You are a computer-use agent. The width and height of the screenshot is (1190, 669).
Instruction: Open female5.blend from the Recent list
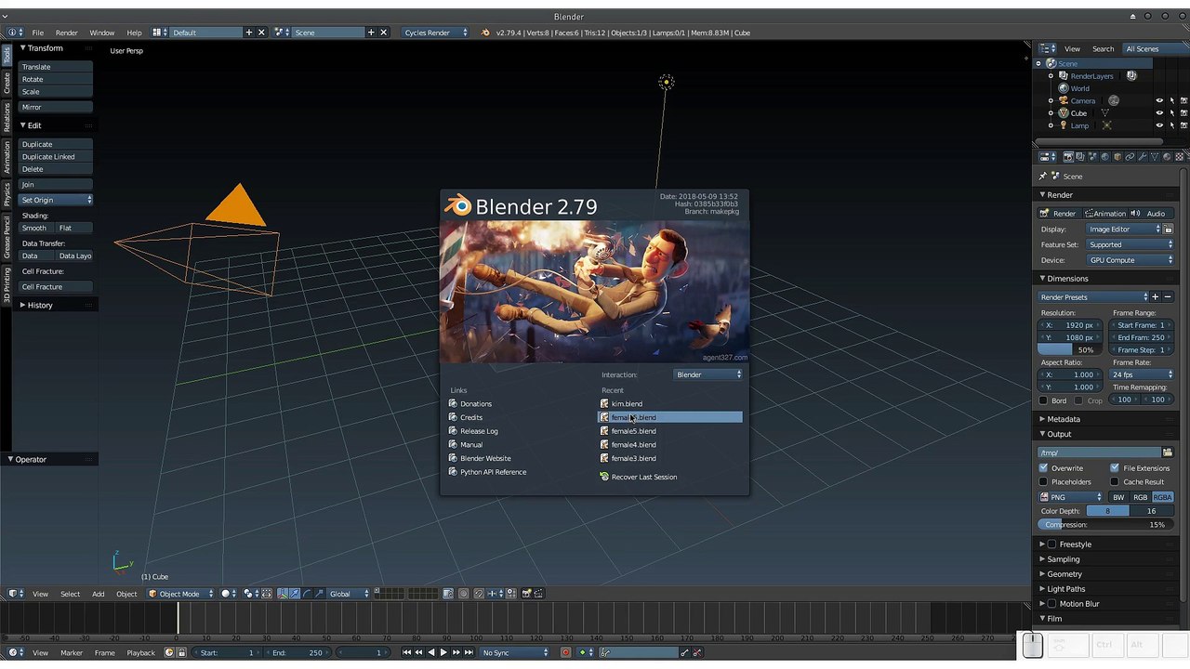669,431
